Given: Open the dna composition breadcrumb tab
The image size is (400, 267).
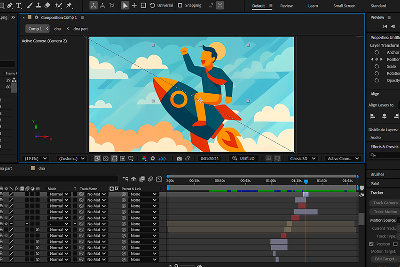Looking at the screenshot, I should tap(57, 29).
